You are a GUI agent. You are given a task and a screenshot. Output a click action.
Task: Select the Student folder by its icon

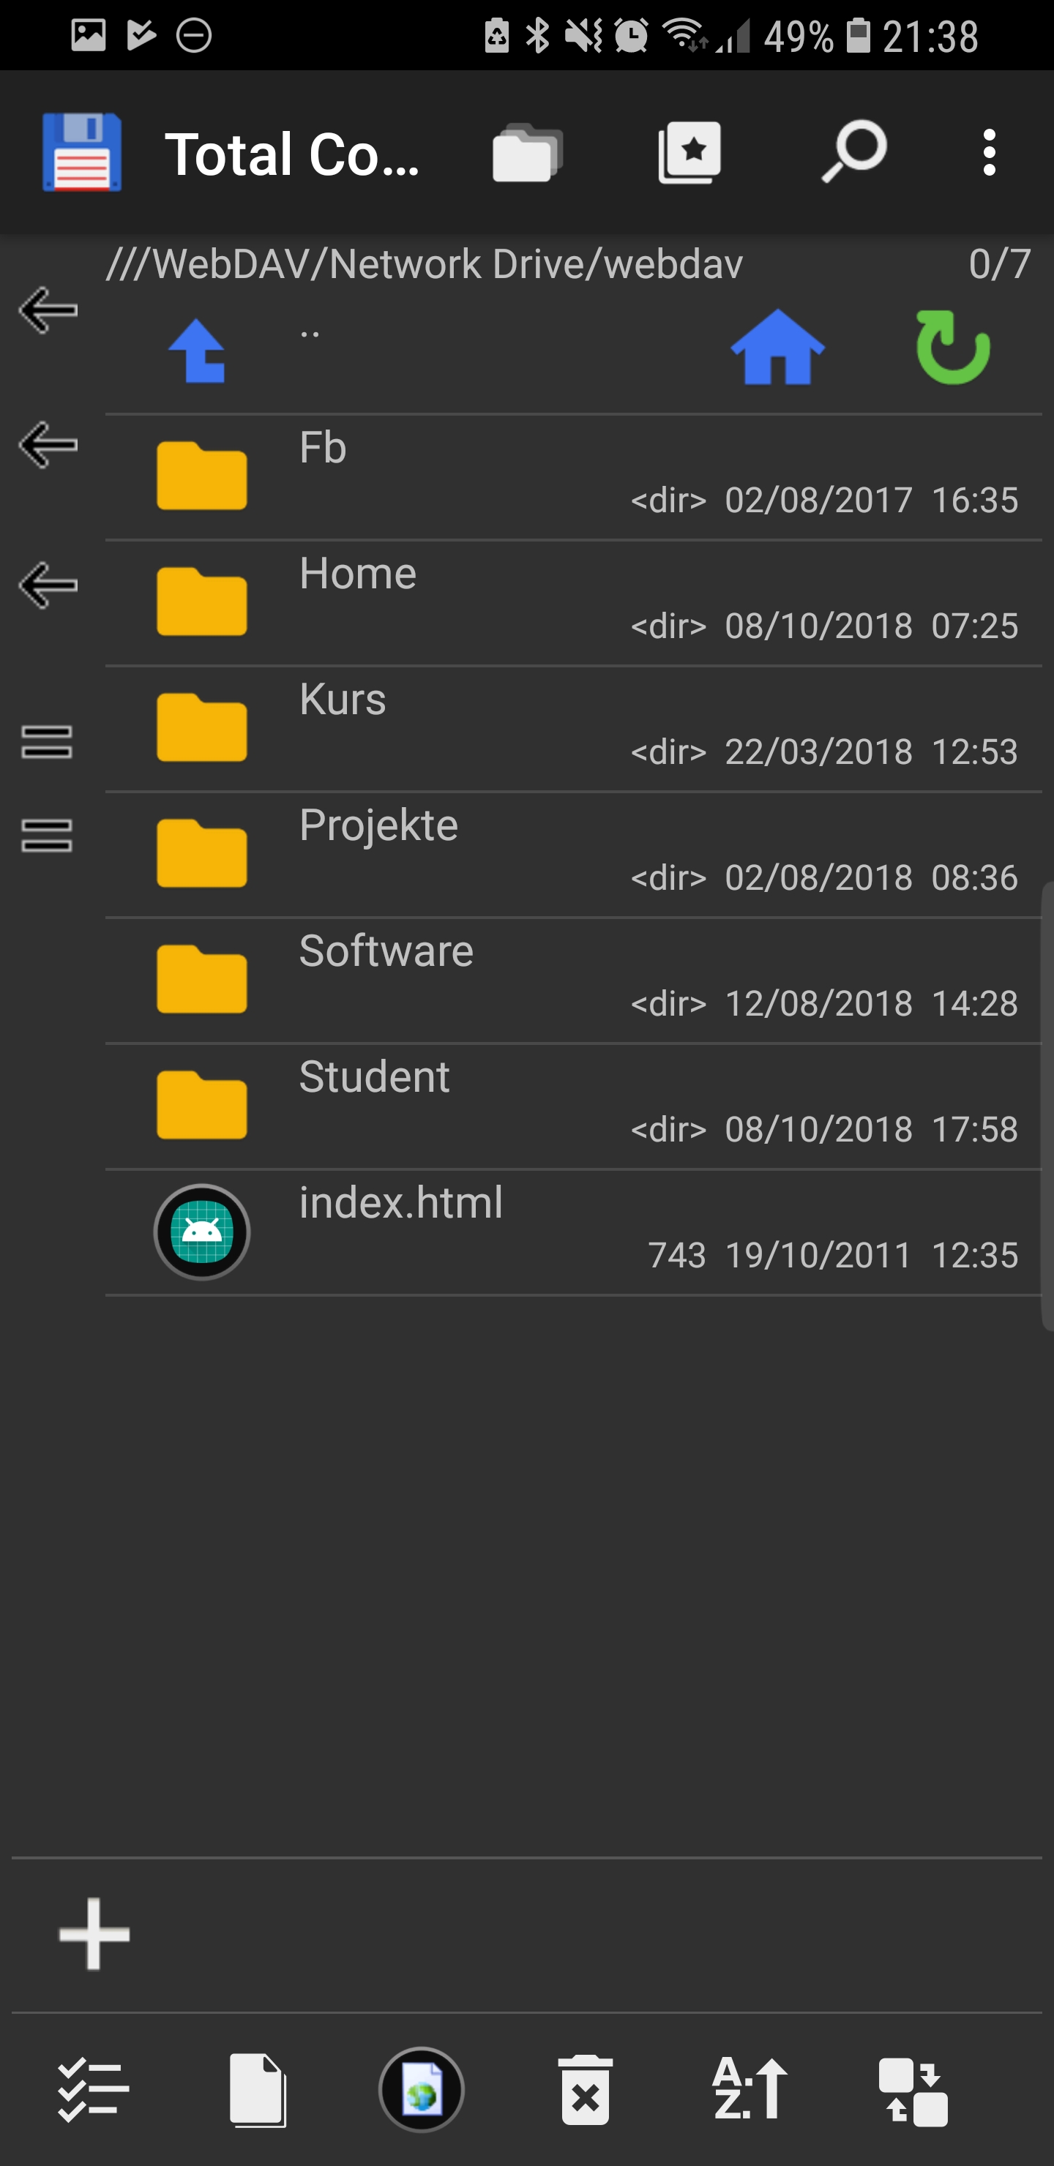coord(202,1106)
